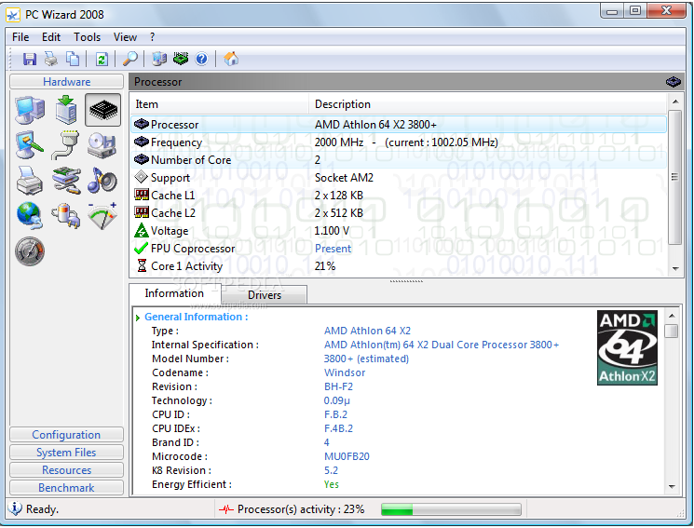Click the Hardware section button
Screen dimensions: 694x528
pos(66,82)
